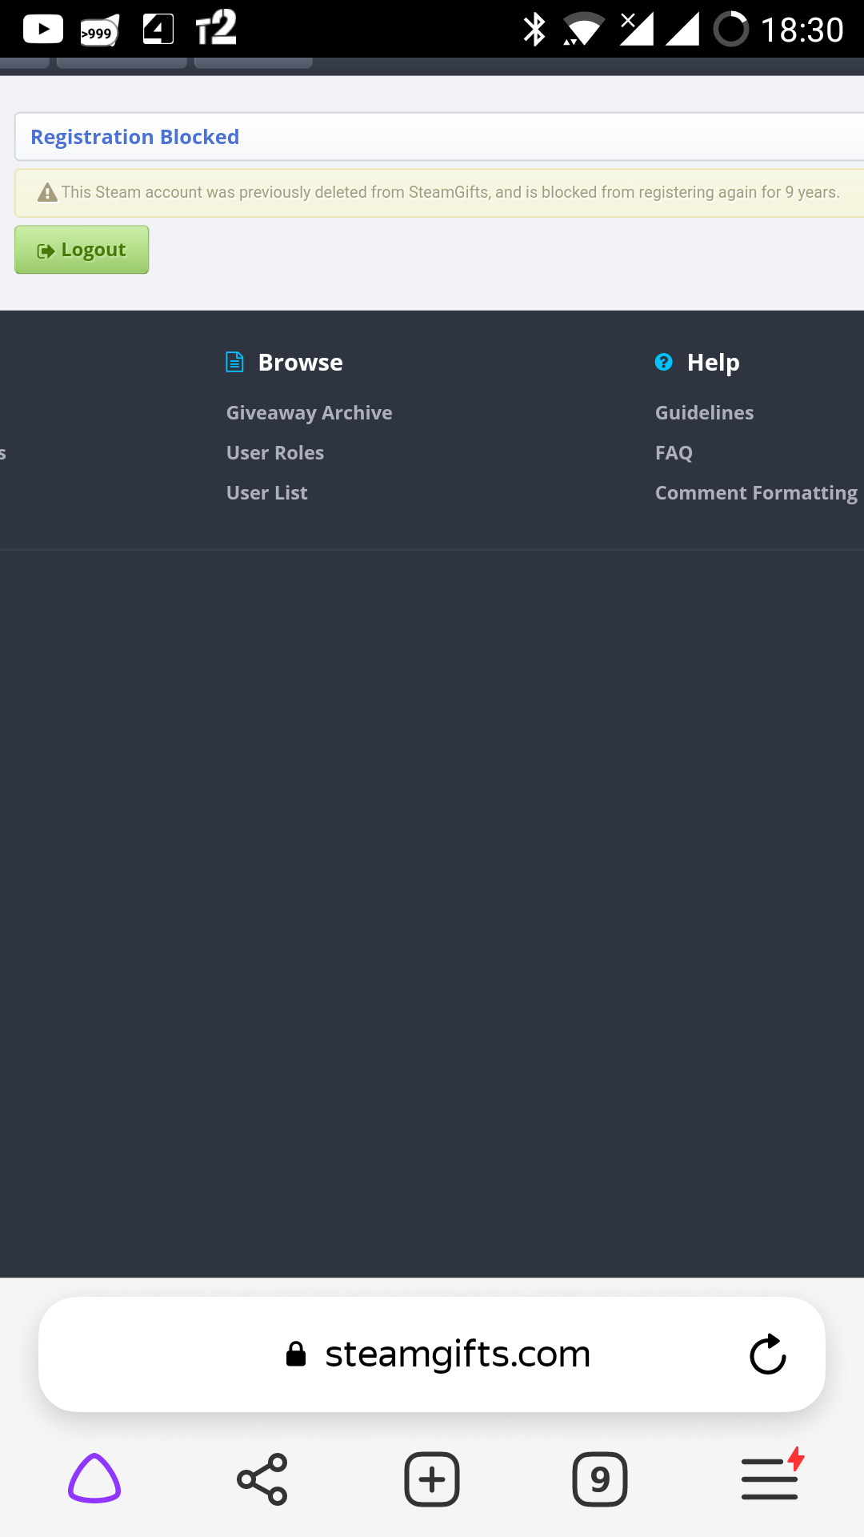Tap the green Logout button

(x=82, y=250)
